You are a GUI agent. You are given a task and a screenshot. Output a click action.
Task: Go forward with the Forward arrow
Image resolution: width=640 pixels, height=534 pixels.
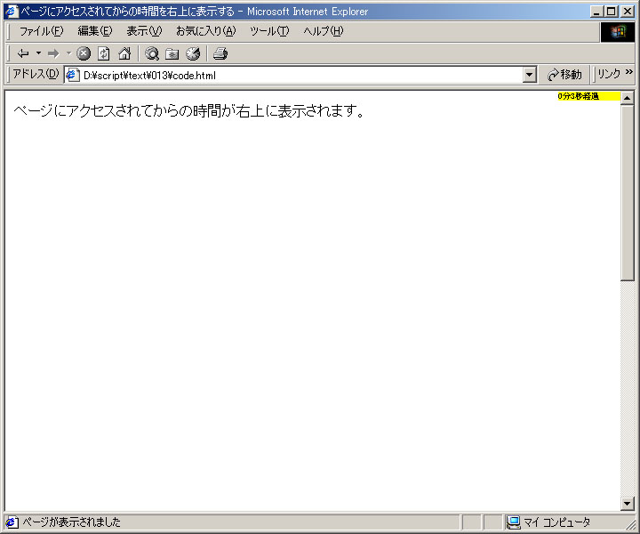pos(53,53)
